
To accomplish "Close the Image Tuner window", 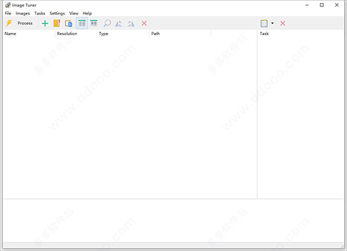I will click(337, 5).
